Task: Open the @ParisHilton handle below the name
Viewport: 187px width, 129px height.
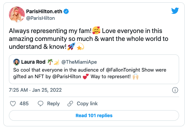Action: pyautogui.click(x=41, y=18)
